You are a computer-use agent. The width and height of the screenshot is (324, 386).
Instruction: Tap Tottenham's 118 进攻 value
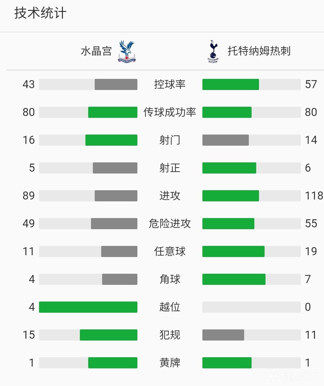pyautogui.click(x=314, y=196)
